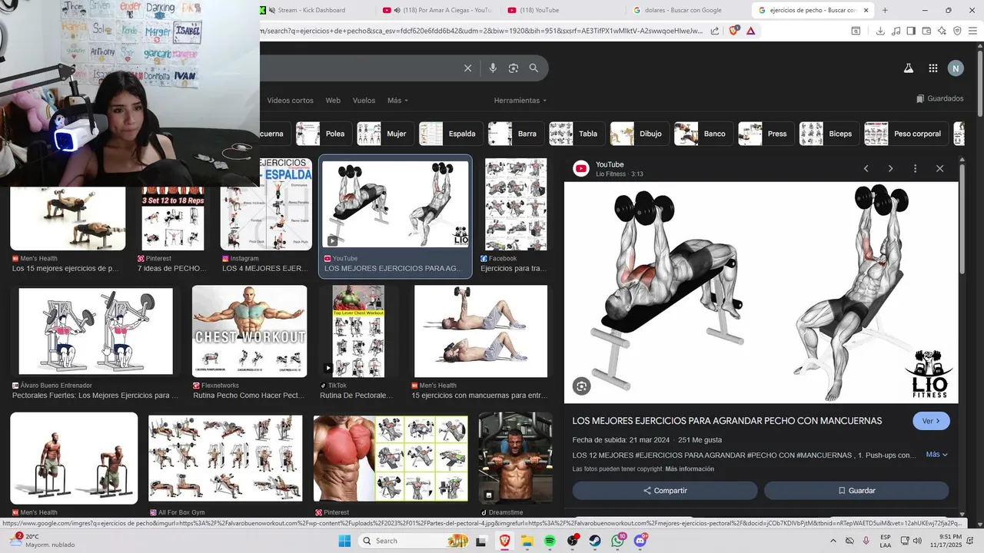Image resolution: width=984 pixels, height=553 pixels.
Task: Show previous image in preview panel
Action: pos(866,168)
